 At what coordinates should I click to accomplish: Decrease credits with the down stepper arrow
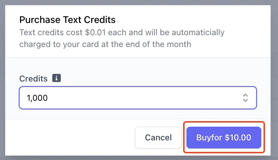pos(245,100)
